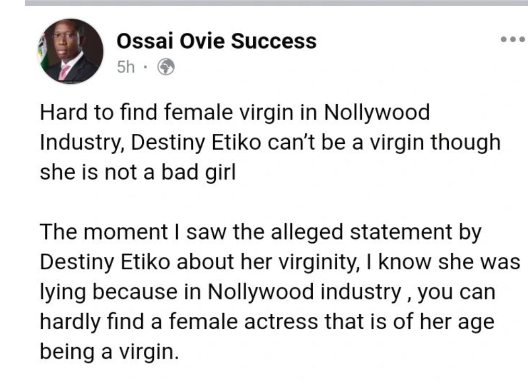528x384 pixels.
Task: Click the word 'Success' in the author name
Action: click(x=274, y=41)
